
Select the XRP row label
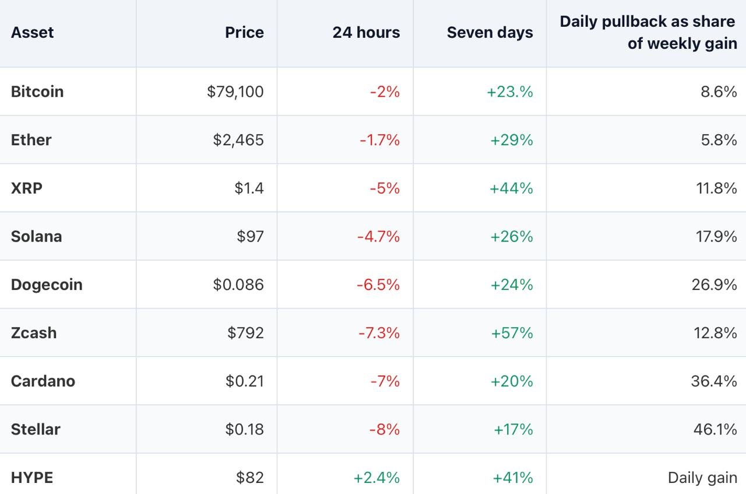pos(27,188)
